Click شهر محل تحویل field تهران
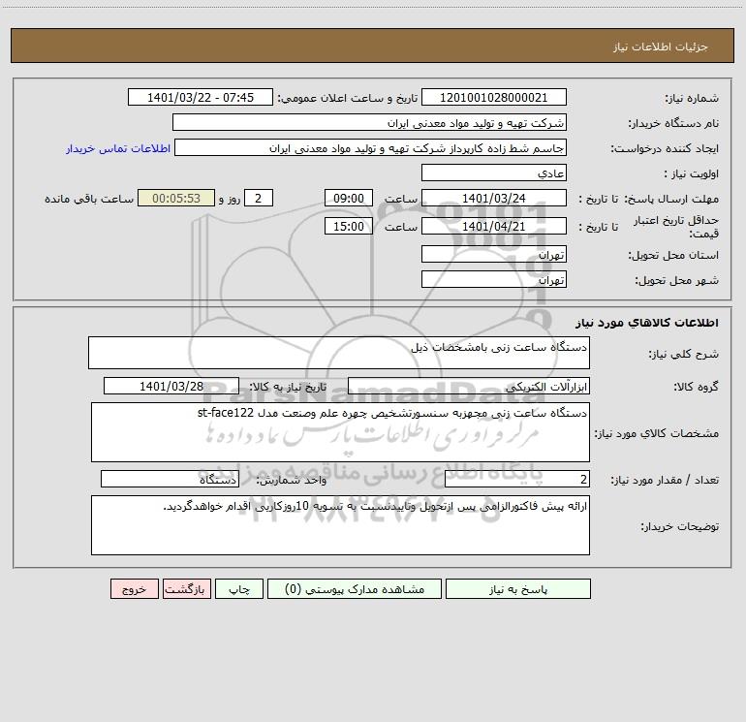 pyautogui.click(x=494, y=280)
